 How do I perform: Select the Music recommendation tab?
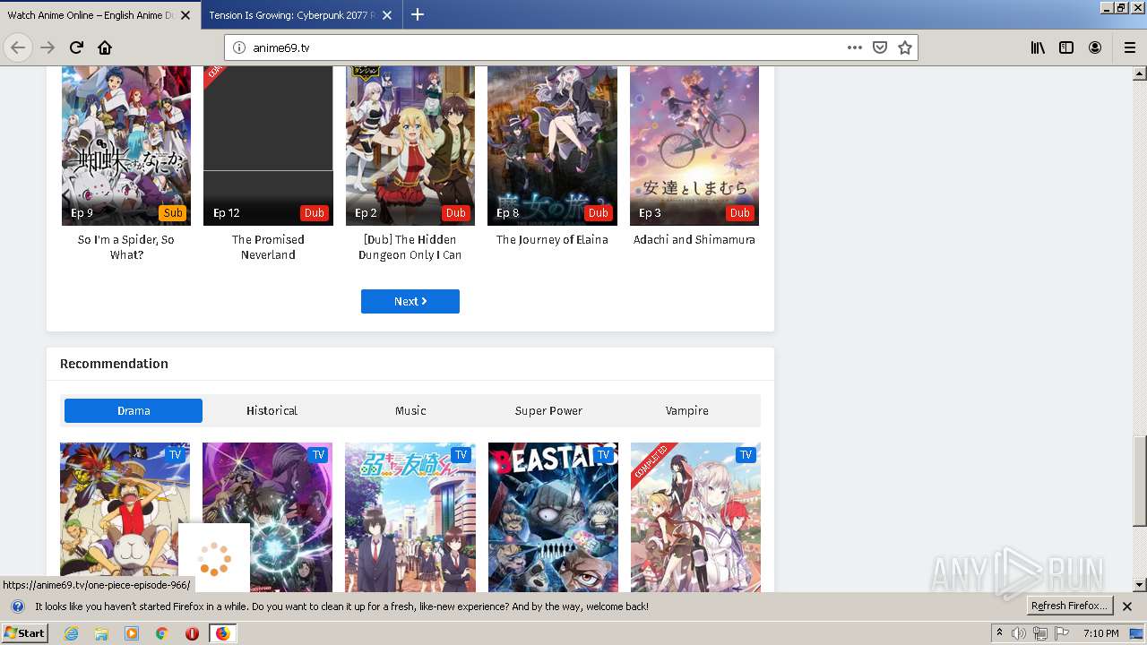[410, 410]
